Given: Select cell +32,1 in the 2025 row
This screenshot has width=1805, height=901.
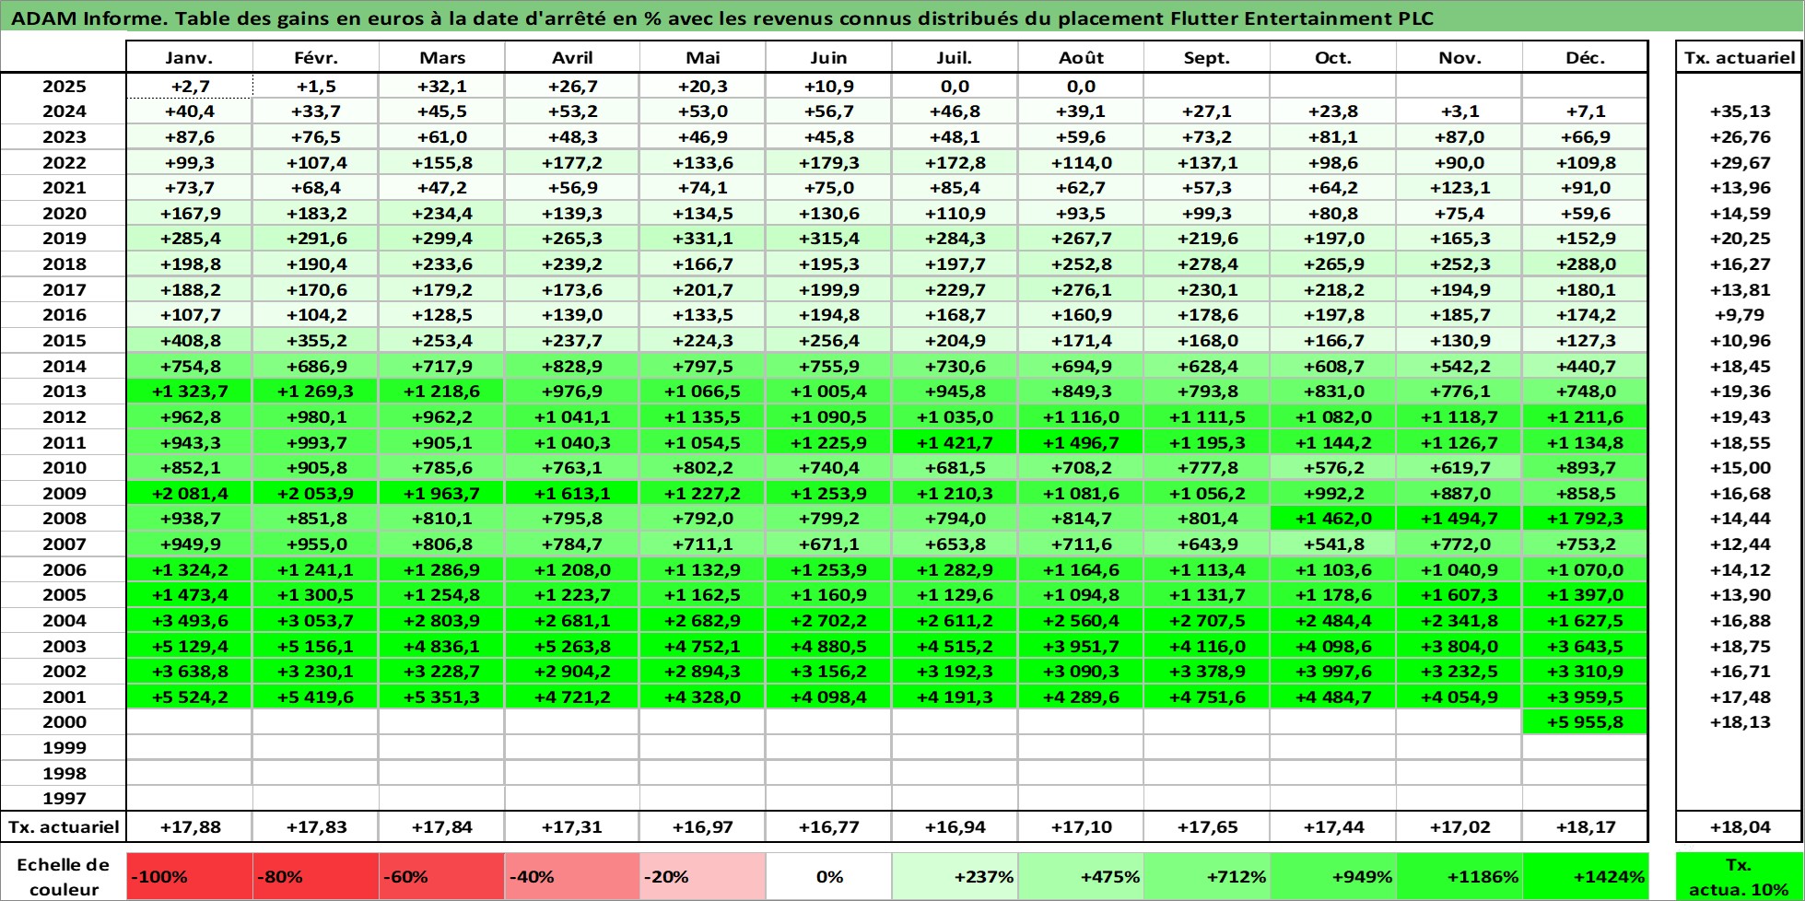Looking at the screenshot, I should [442, 86].
